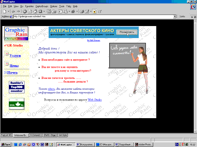Image resolution: width=197 pixels, height=147 pixels.
Task: Toggle the highlighted popup-blocker toolbar button
Action: click(94, 12)
